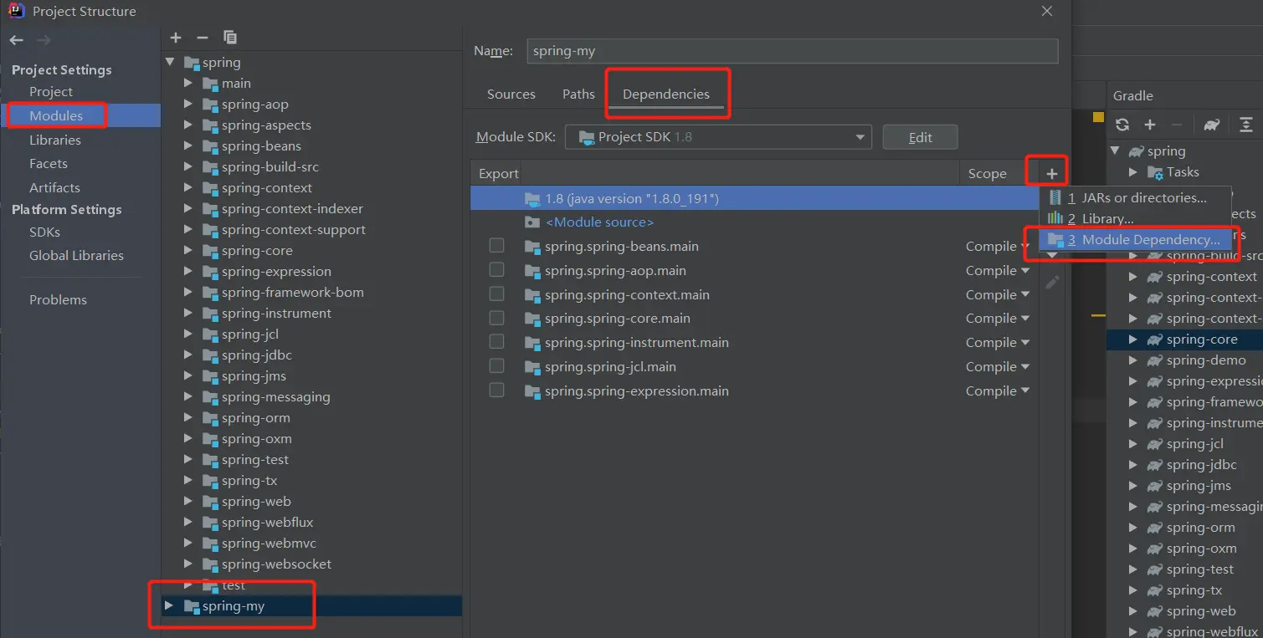The width and height of the screenshot is (1263, 638).
Task: Expand the spring-aop module in the module tree
Action: pyautogui.click(x=188, y=105)
